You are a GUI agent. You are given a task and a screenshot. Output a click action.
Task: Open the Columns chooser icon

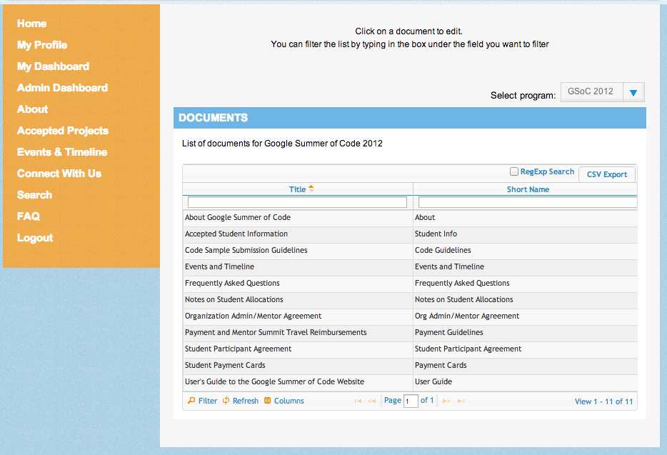point(268,401)
